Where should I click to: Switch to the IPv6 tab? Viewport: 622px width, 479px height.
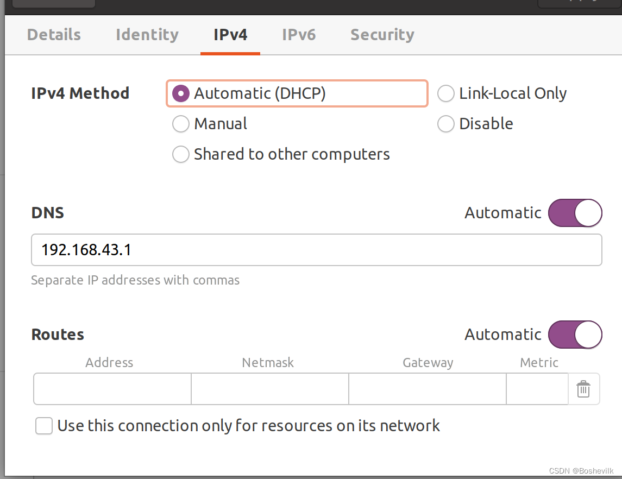[x=299, y=35]
